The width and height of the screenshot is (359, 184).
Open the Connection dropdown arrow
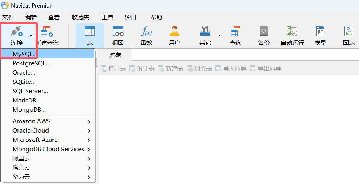pyautogui.click(x=31, y=36)
